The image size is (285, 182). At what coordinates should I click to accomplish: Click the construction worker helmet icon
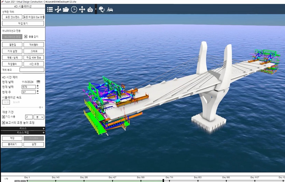coord(102,10)
